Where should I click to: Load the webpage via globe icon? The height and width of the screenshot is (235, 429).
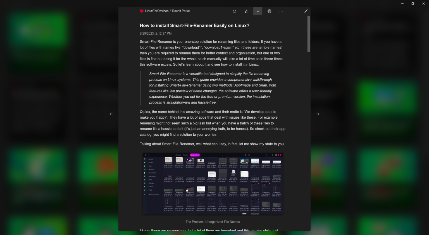coord(269,11)
